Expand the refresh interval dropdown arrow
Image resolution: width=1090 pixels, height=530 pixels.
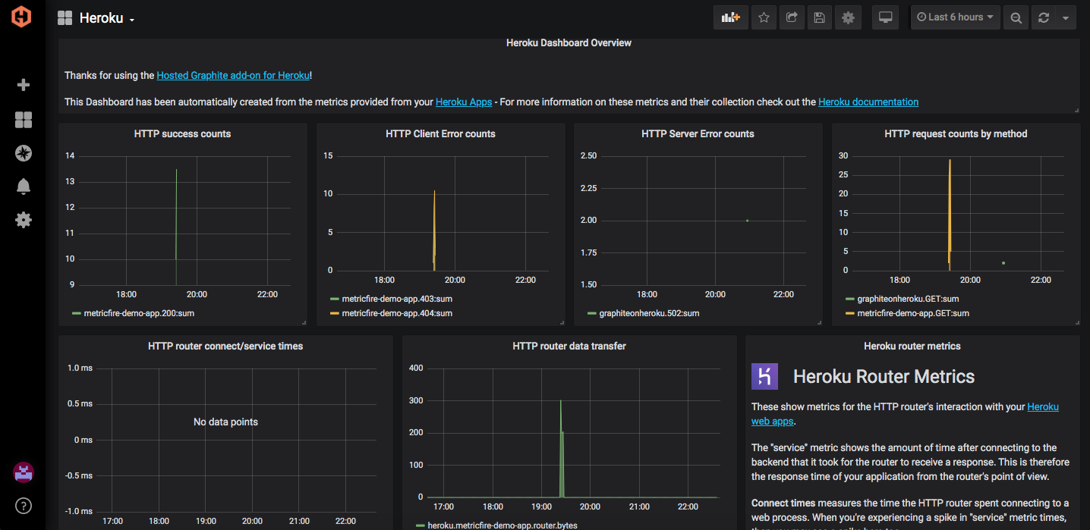click(1066, 17)
